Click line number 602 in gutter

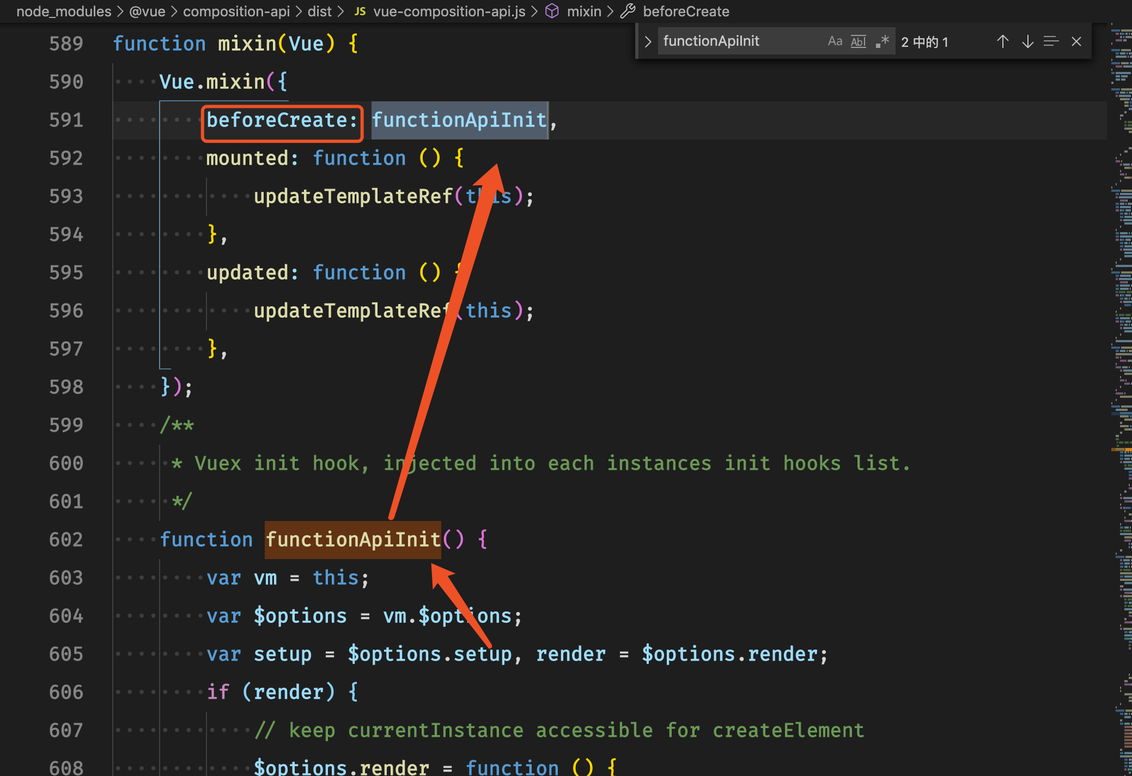tap(66, 539)
